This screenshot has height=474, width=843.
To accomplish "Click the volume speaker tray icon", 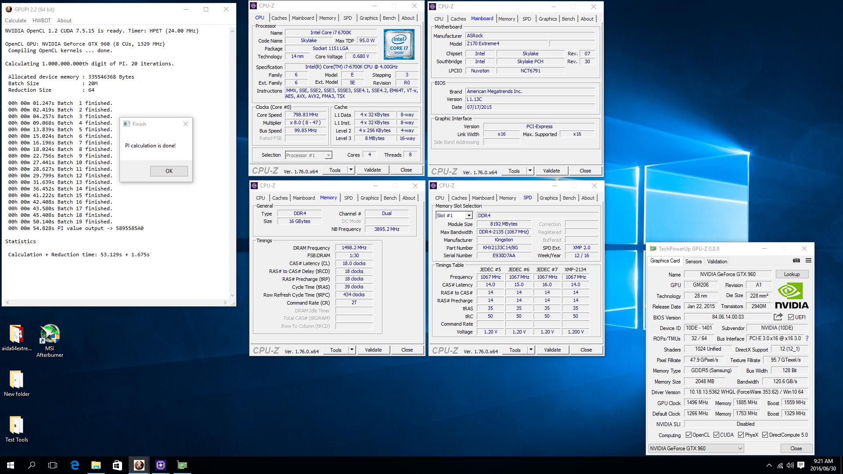I will (x=790, y=465).
